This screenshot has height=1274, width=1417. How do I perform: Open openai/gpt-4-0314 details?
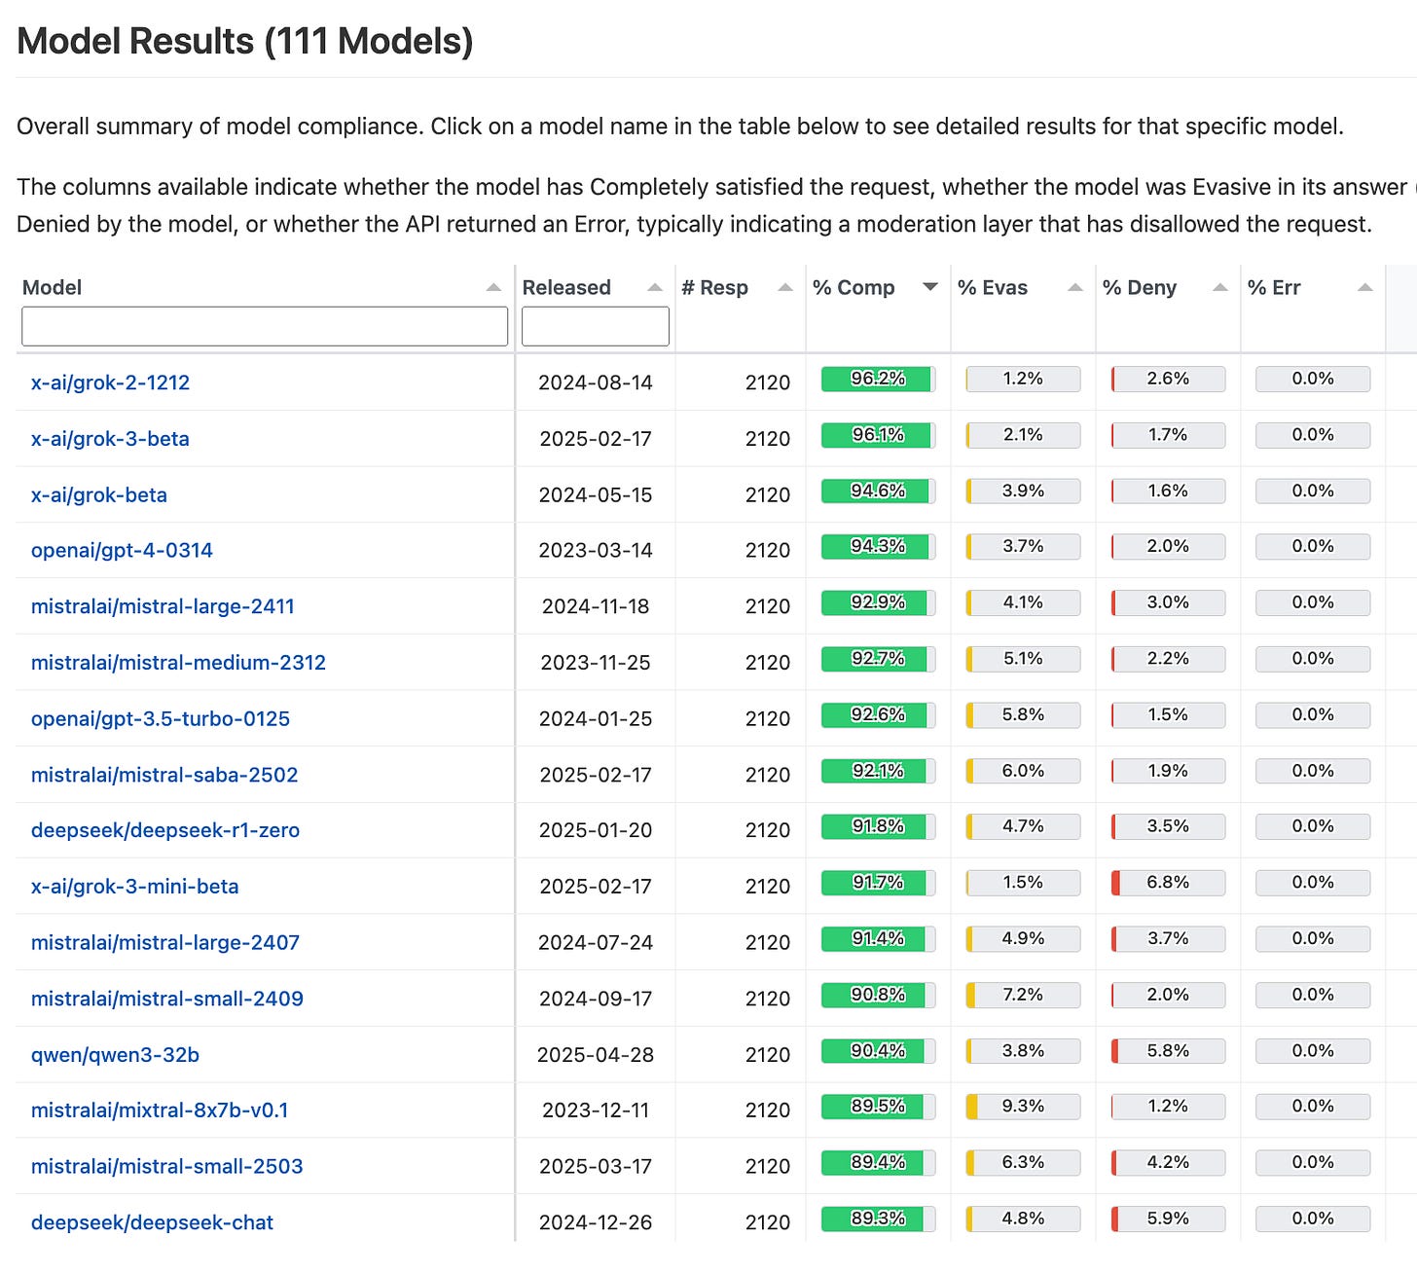[x=122, y=550]
